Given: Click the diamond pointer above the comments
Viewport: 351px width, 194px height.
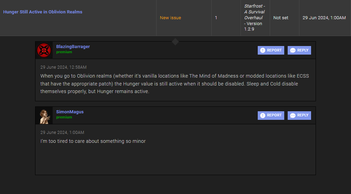Looking at the screenshot, I should pyautogui.click(x=175, y=42).
